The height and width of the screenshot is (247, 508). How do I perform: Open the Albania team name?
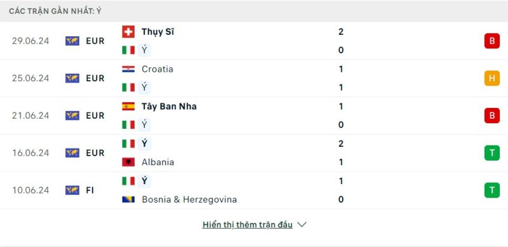[157, 162]
